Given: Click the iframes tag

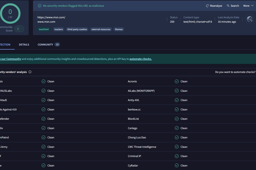Looking at the screenshot, I should [x=119, y=29].
